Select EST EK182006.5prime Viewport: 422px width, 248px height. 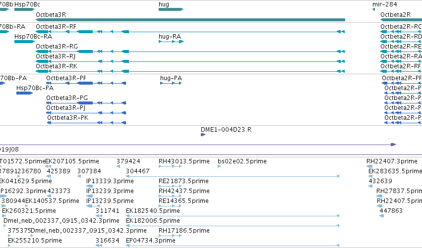[153, 221]
